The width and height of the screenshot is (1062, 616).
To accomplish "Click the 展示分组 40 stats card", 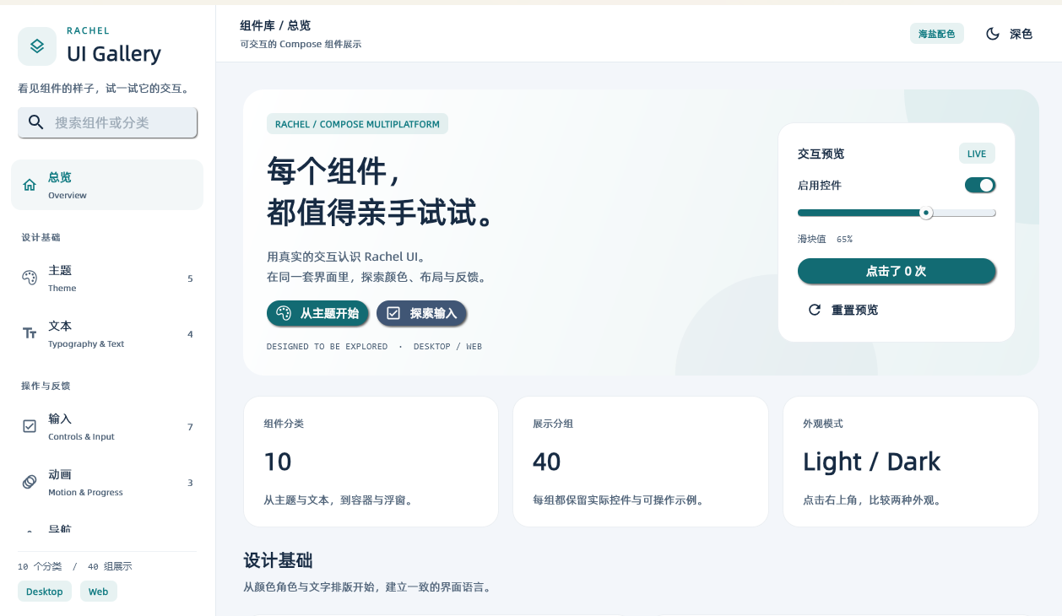I will click(641, 462).
